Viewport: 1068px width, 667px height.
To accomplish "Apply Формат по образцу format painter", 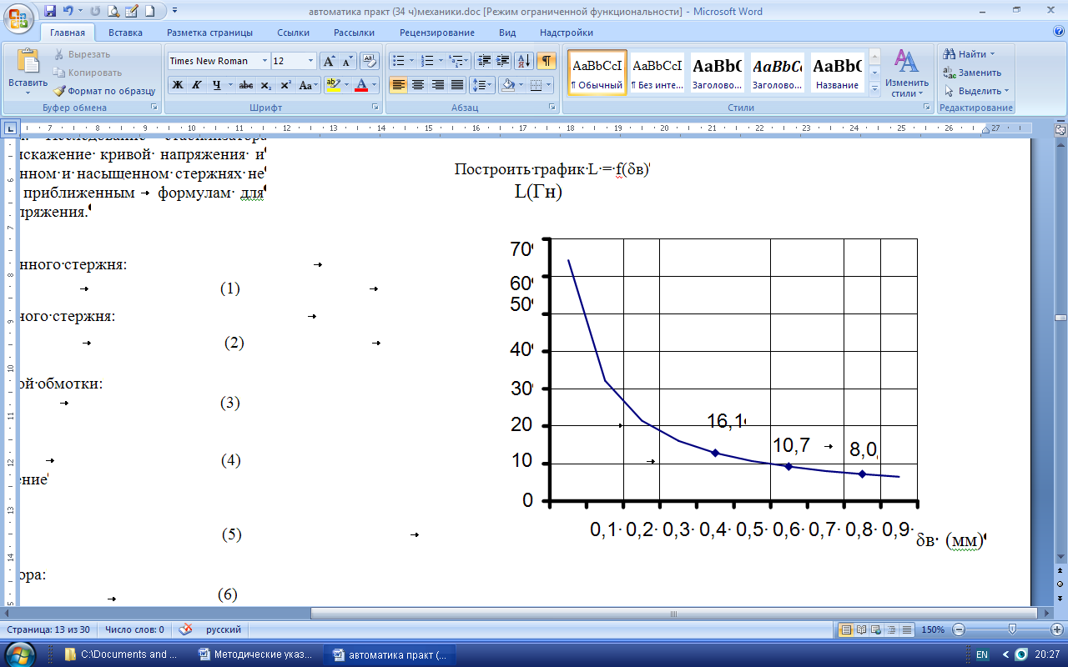I will pyautogui.click(x=104, y=91).
